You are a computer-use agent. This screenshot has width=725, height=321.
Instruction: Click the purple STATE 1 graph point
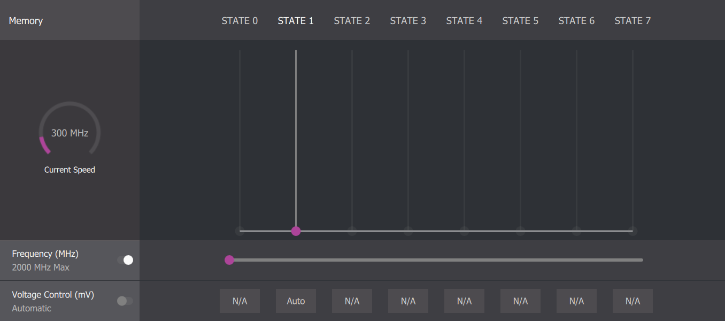coord(296,231)
